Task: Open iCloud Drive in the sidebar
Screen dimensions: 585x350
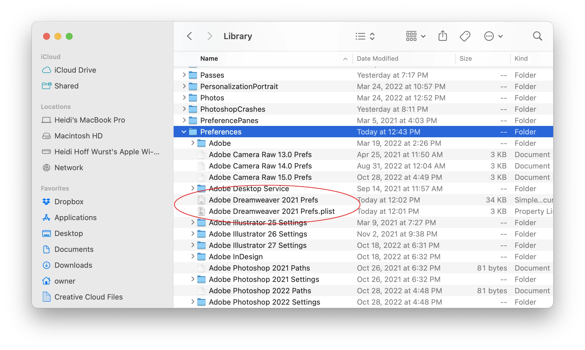Action: [x=75, y=70]
